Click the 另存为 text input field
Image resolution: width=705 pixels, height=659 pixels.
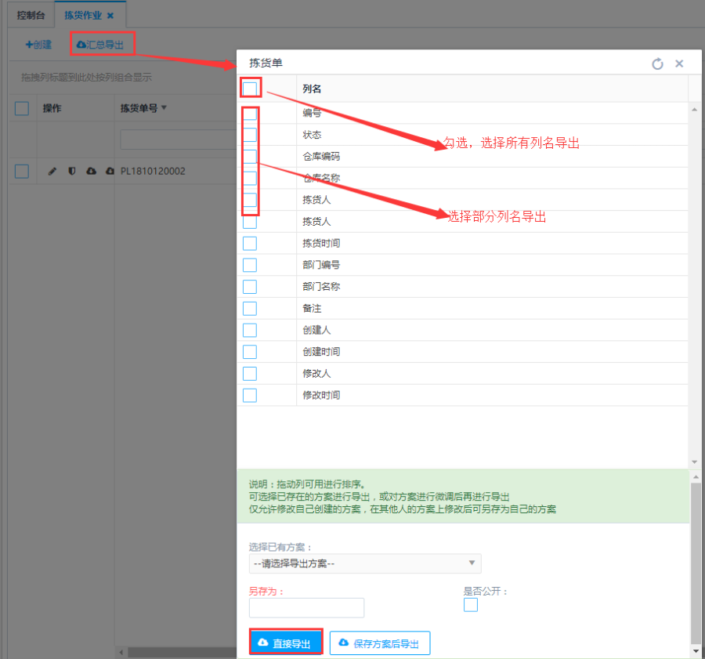point(306,608)
